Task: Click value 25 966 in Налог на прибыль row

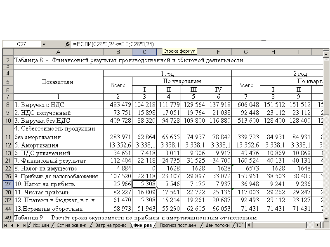Action: pos(118,184)
